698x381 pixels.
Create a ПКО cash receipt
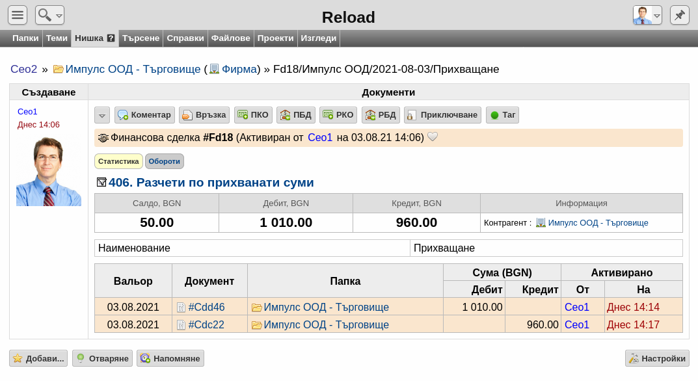(x=253, y=115)
